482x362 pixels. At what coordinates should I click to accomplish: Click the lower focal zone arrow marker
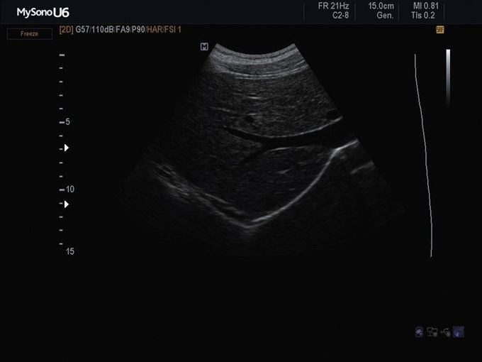click(x=67, y=204)
